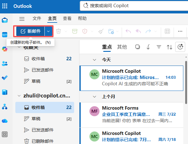Click the Reply arrow icon
188x144 pixels.
(x=128, y=31)
